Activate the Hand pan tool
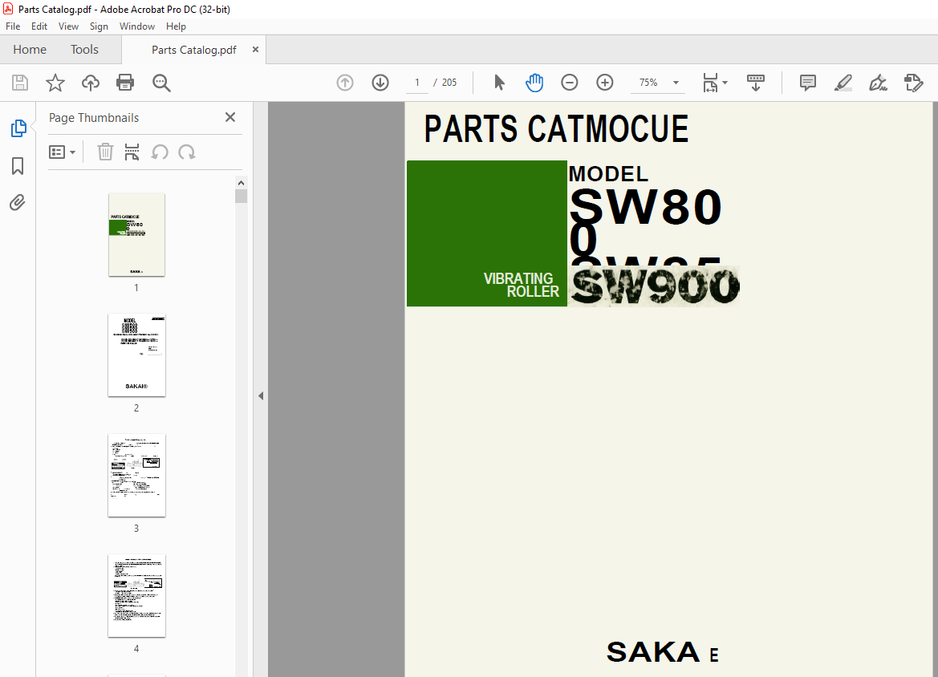Image resolution: width=938 pixels, height=677 pixels. click(534, 83)
